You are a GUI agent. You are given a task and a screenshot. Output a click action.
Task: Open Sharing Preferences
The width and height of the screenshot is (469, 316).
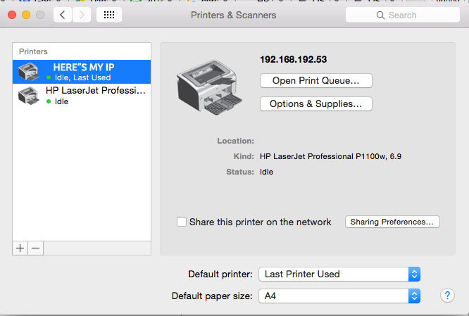pyautogui.click(x=392, y=222)
